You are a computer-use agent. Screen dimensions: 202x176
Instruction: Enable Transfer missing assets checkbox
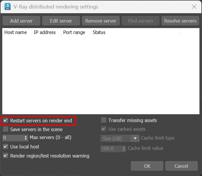104,120
